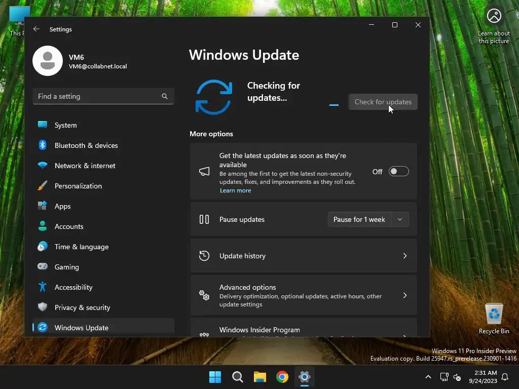Select Apps label in sidebar

pyautogui.click(x=62, y=206)
